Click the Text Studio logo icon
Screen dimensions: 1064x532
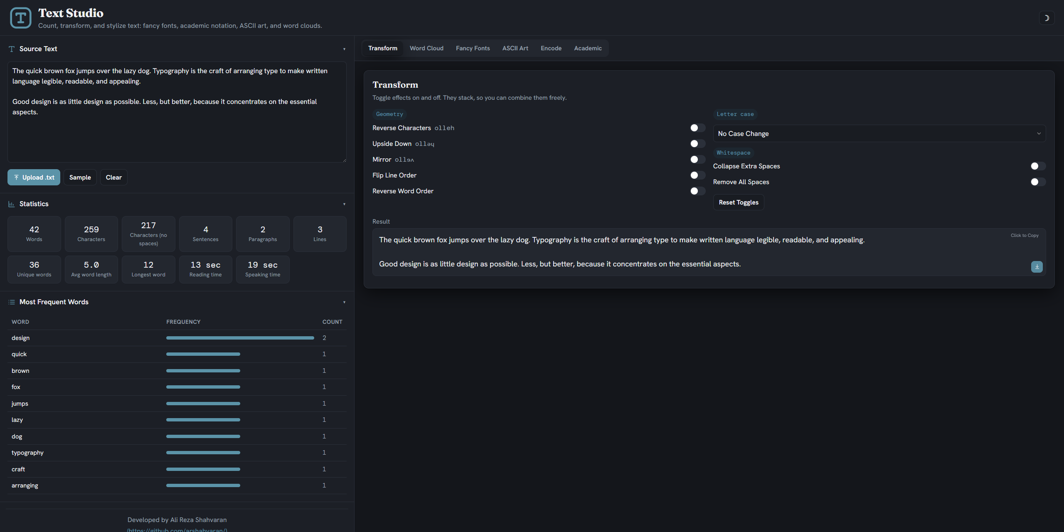[x=21, y=18]
